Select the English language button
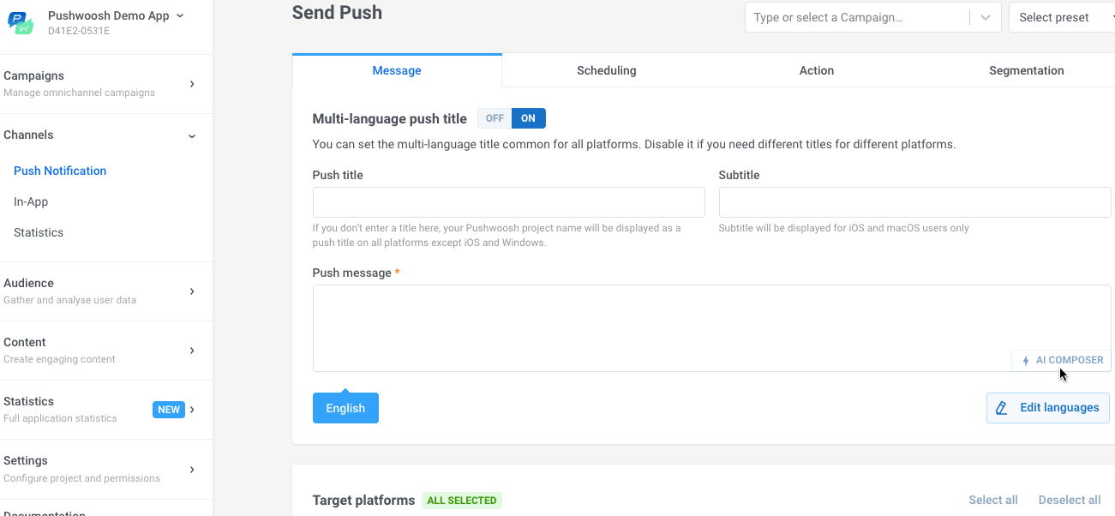This screenshot has width=1115, height=516. coord(345,408)
